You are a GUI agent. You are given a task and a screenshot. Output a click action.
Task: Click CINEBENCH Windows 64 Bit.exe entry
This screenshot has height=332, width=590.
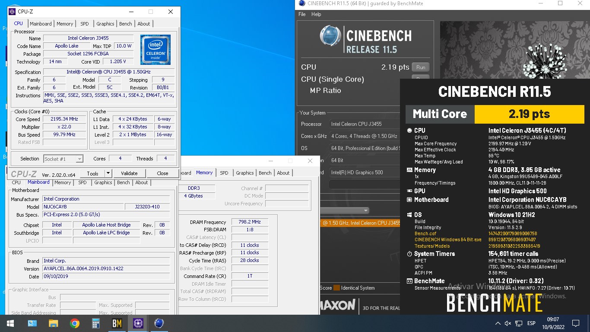coord(448,240)
